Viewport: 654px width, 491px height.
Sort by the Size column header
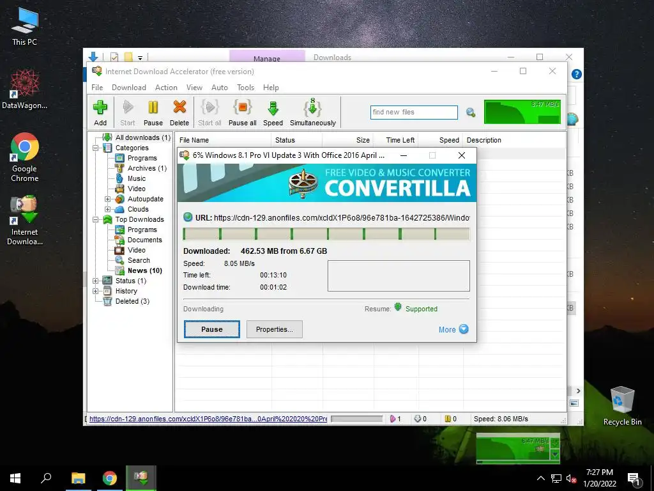pos(347,140)
